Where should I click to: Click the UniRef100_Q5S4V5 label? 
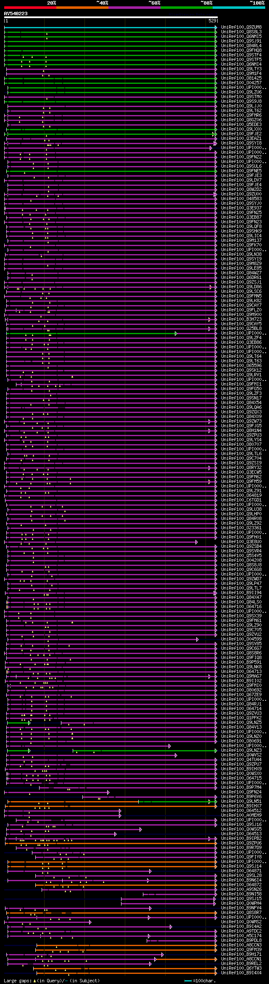tap(241, 556)
